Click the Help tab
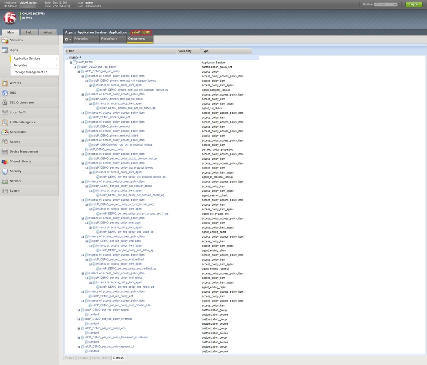Viewport: 427px width, 365px height. coord(29,32)
